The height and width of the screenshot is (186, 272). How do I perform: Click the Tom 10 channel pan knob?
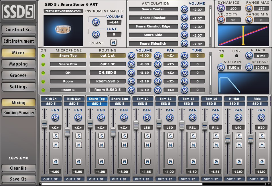[147, 118]
